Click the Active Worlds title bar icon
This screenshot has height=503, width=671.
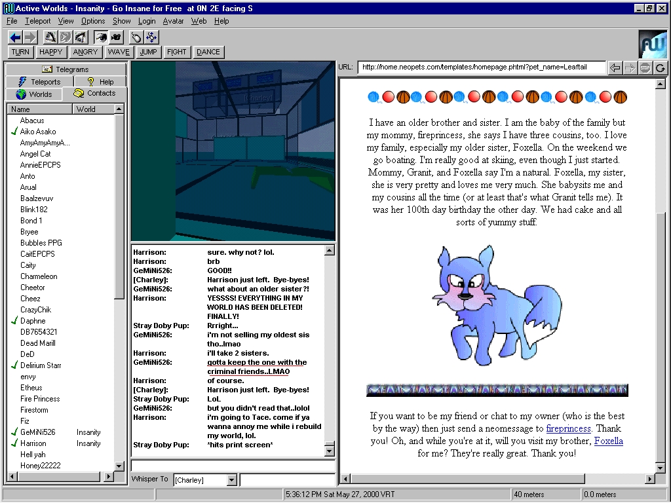pos(8,8)
